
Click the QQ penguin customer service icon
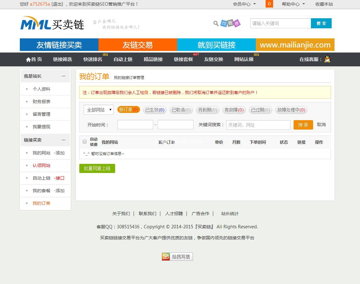click(x=327, y=59)
